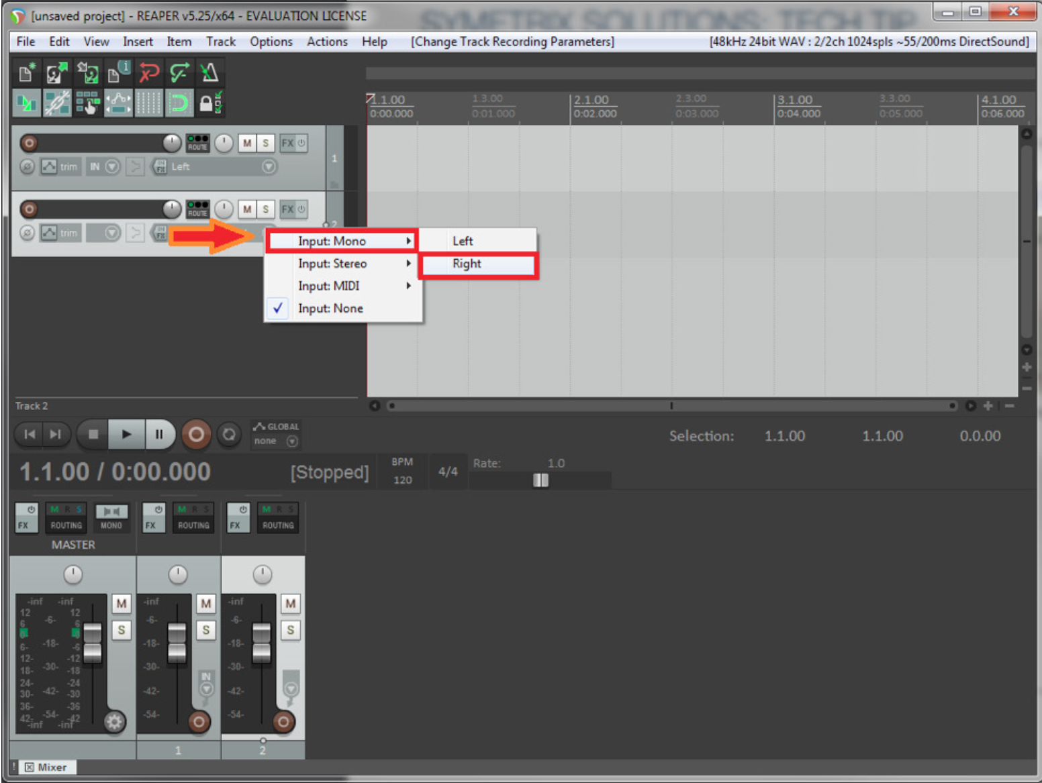Open the Actions menu
Image resolution: width=1042 pixels, height=783 pixels.
327,42
